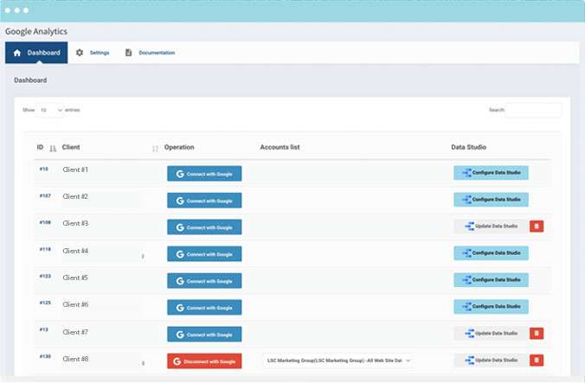Click the Accounts list column header
The image size is (585, 383).
280,148
